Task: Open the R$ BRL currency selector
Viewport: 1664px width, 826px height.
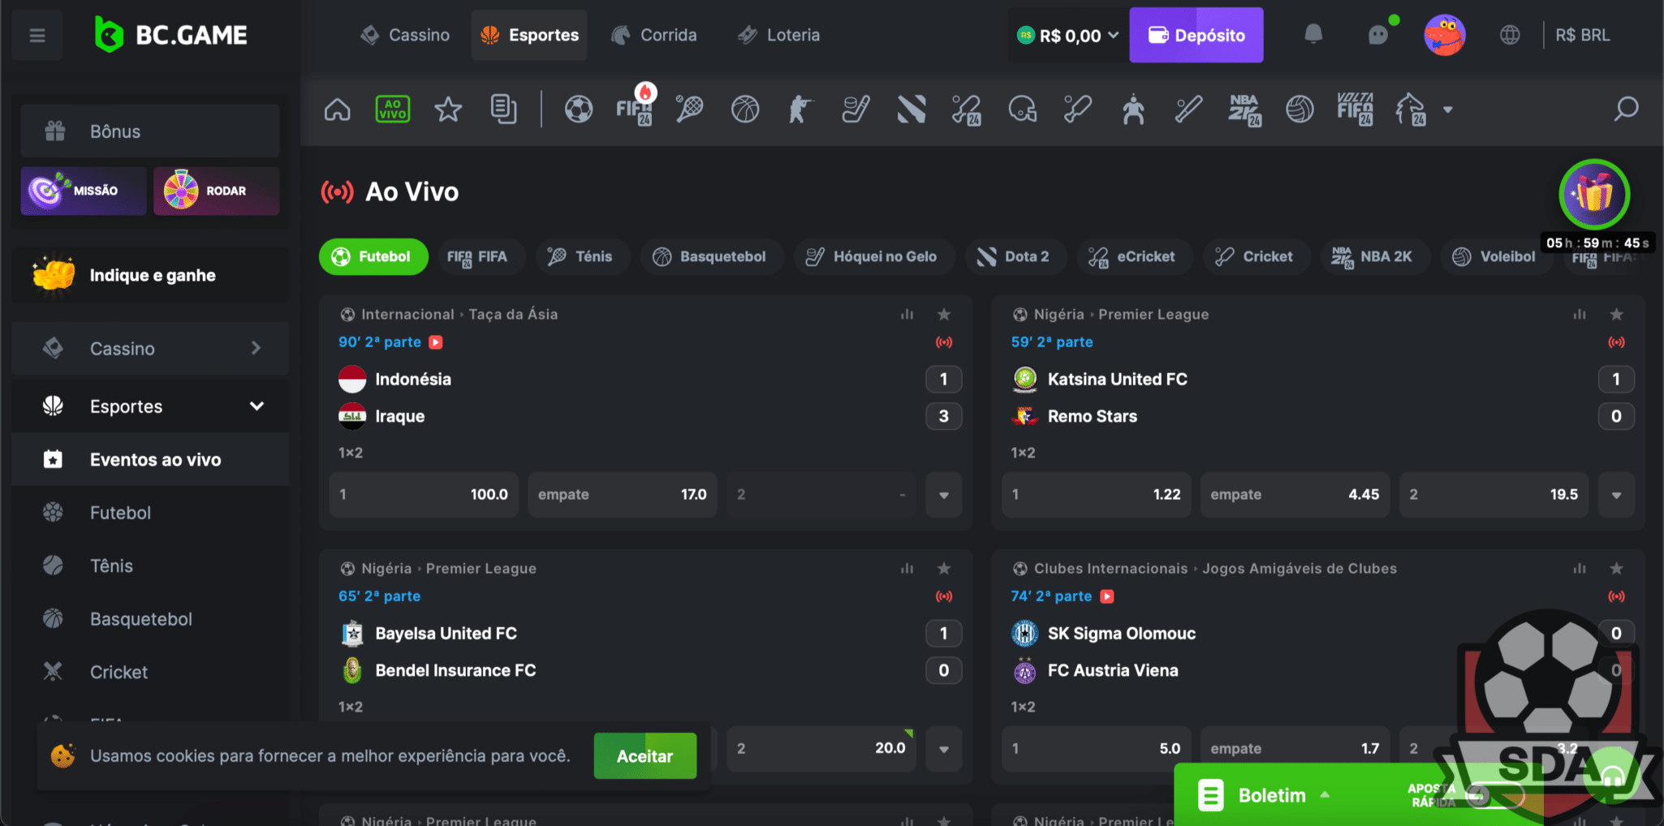Action: point(1582,35)
